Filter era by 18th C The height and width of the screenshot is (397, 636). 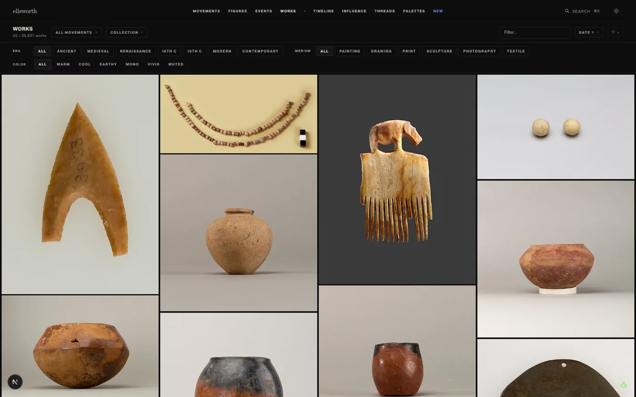(169, 51)
